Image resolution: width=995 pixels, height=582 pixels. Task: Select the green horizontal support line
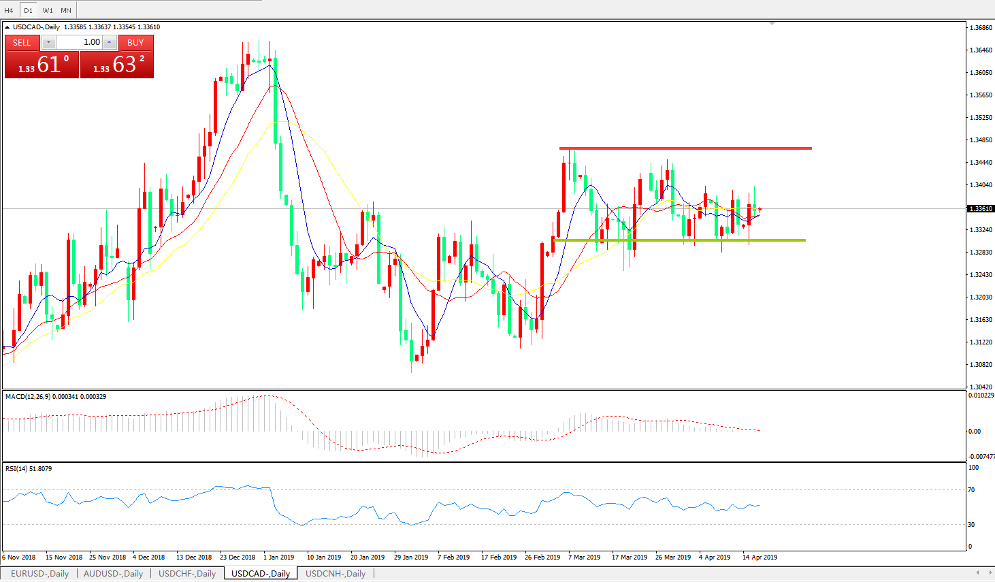coord(679,240)
